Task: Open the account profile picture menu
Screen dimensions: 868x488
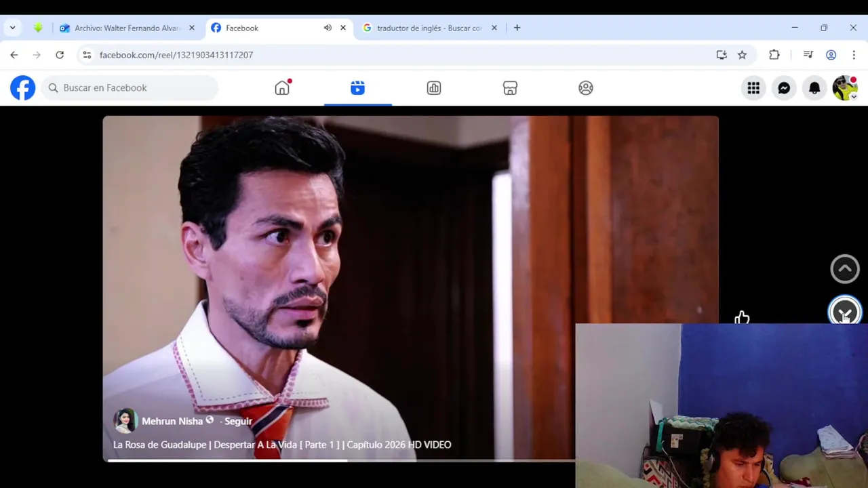Action: coord(845,88)
